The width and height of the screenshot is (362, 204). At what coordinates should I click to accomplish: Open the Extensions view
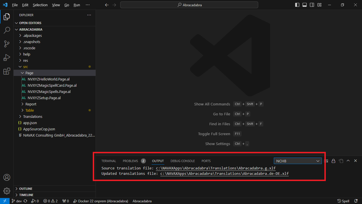click(x=7, y=71)
